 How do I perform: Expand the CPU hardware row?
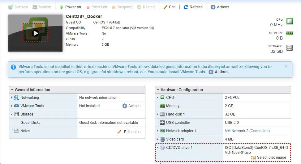tap(157, 98)
